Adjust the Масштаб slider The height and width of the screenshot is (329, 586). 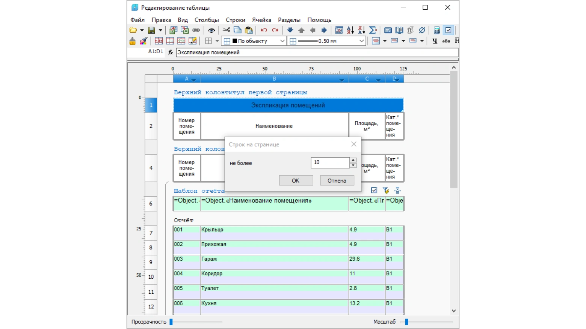[x=406, y=321]
